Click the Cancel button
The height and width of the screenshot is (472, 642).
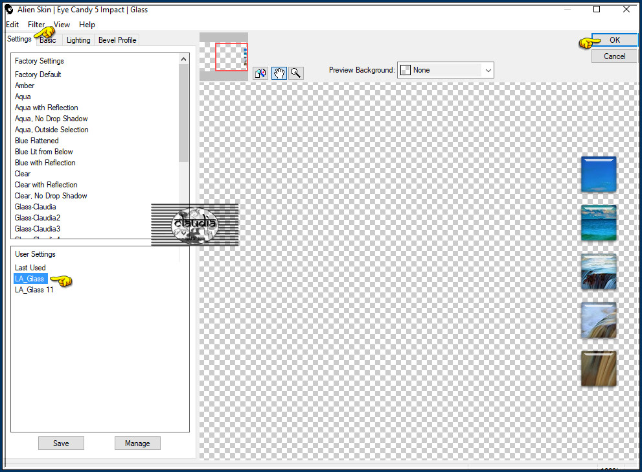coord(615,56)
